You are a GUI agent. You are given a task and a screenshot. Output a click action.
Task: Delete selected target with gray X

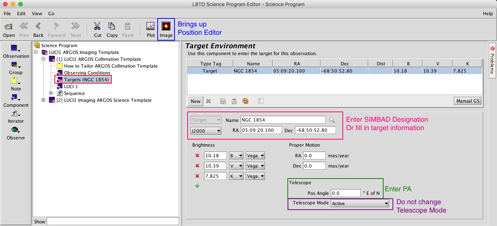click(208, 101)
